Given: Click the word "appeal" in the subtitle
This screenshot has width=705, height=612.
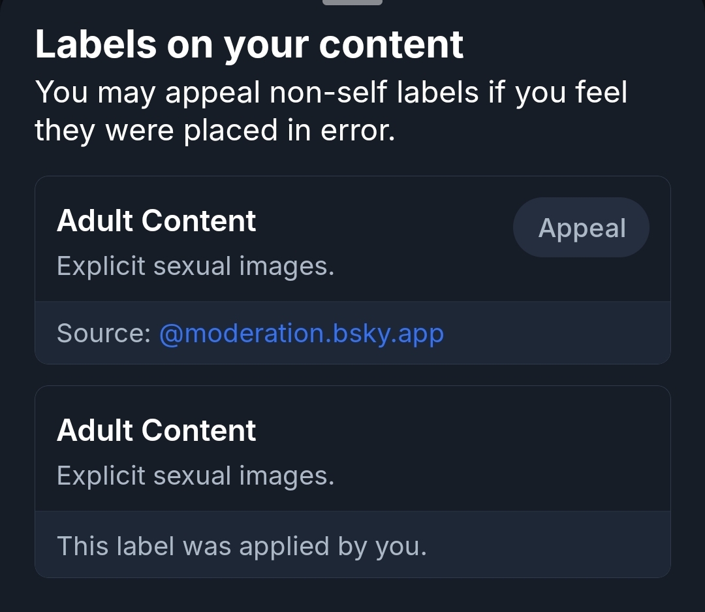Looking at the screenshot, I should click(x=213, y=92).
